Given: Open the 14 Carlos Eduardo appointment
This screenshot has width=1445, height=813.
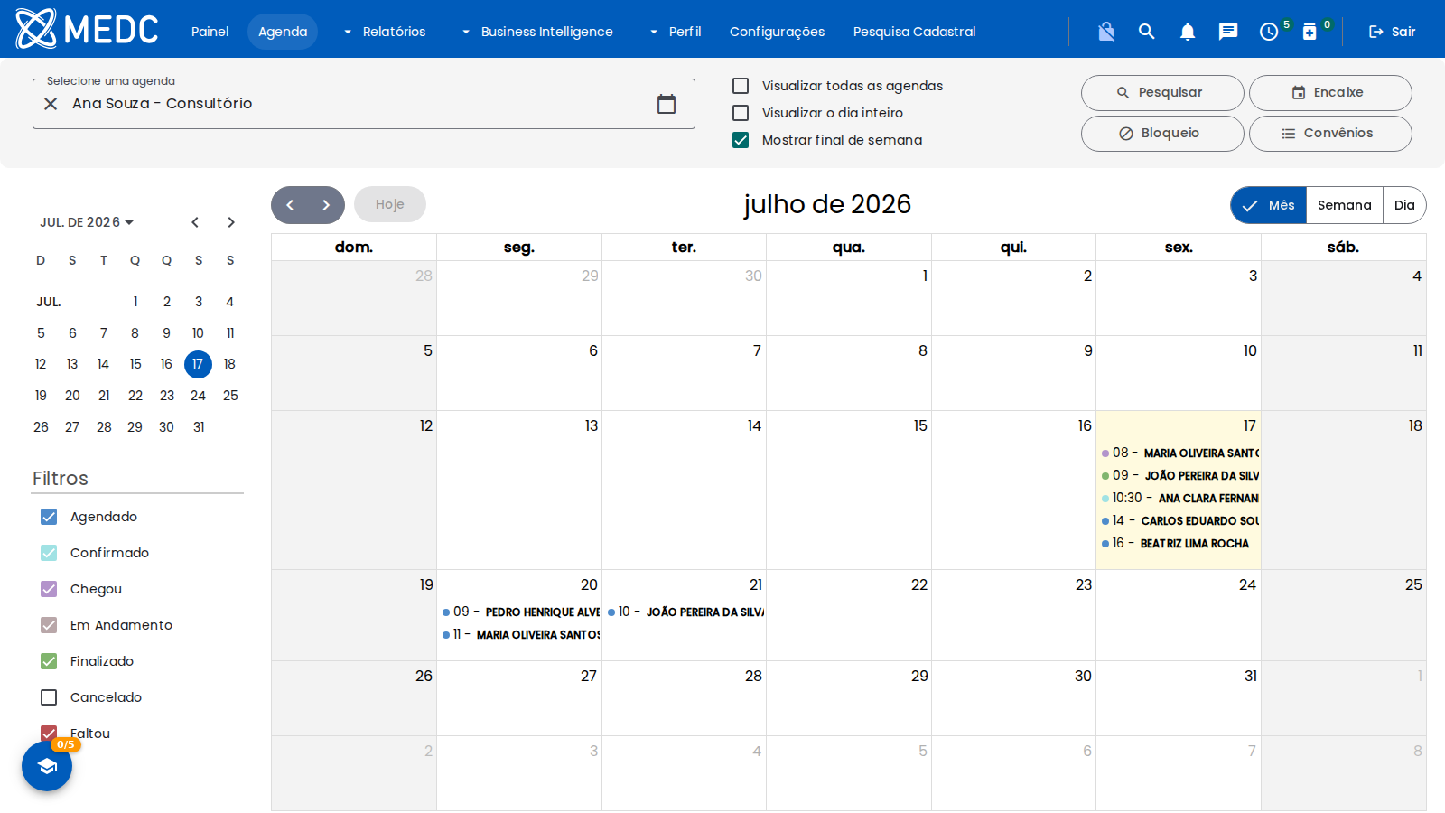Looking at the screenshot, I should coord(1179,520).
